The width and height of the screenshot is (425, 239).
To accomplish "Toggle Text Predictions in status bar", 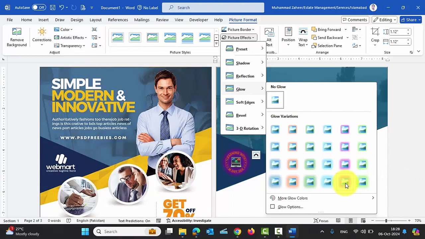I will click(134, 221).
